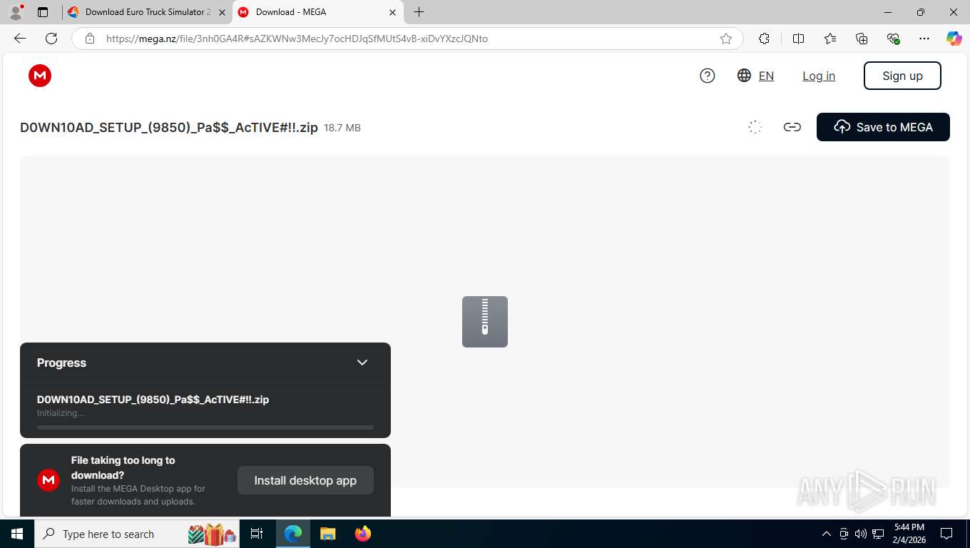Close the Download - MEGA tab
970x548 pixels.
(392, 12)
